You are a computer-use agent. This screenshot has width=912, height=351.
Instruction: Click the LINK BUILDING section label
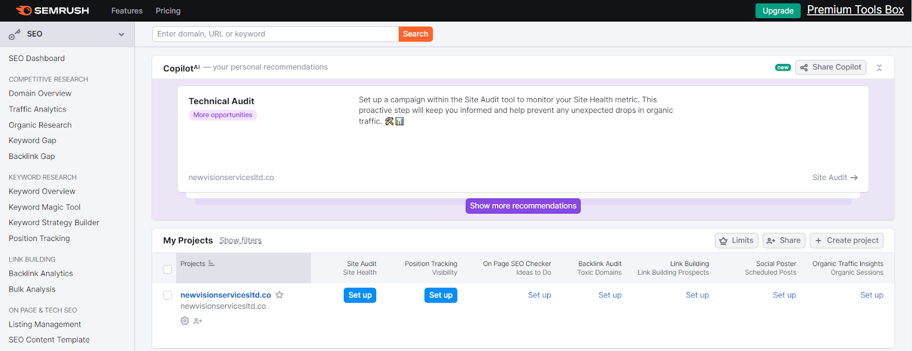tap(32, 259)
